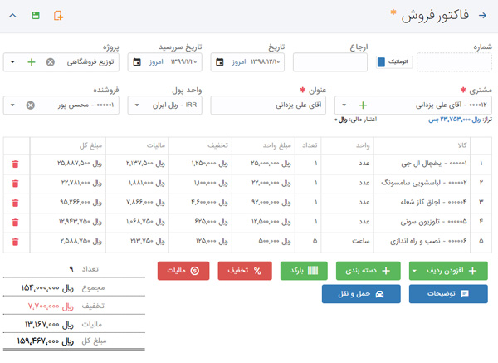Click the تخفیف discount button
The image size is (498, 363).
[x=248, y=271]
